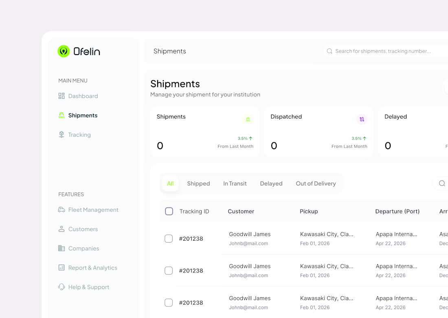This screenshot has height=318, width=448.
Task: Click the Customer column header
Action: [241, 211]
